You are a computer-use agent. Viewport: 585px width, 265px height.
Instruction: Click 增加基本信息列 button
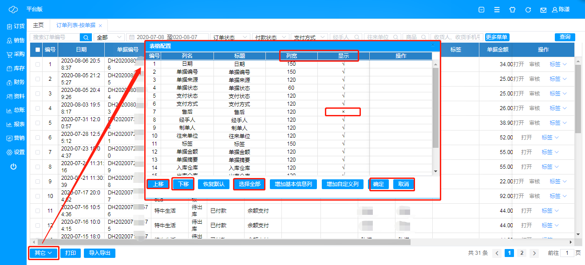[x=293, y=184]
